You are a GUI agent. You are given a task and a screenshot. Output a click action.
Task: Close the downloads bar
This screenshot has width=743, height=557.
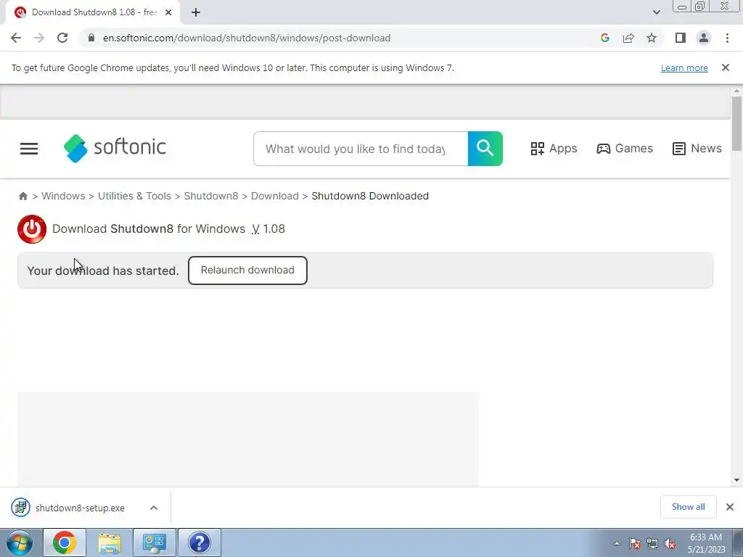click(730, 507)
